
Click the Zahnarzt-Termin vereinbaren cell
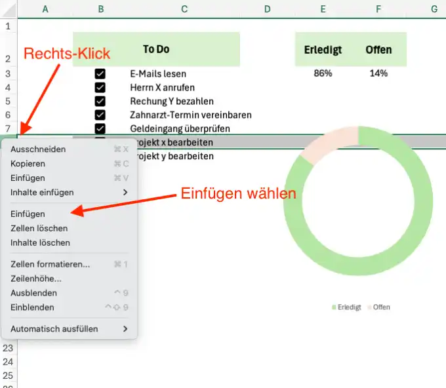click(x=191, y=115)
